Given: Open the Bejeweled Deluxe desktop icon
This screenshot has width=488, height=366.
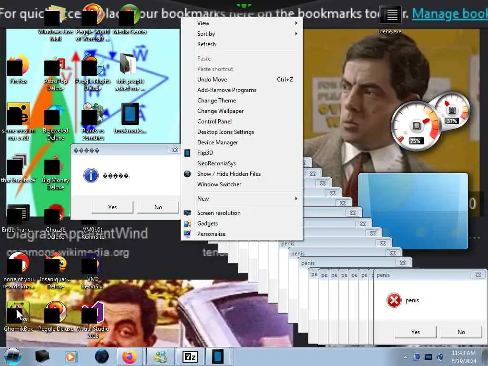Looking at the screenshot, I should pos(55,122).
